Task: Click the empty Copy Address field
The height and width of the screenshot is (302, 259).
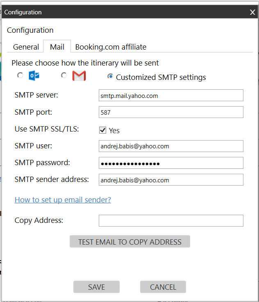Action: click(171, 221)
